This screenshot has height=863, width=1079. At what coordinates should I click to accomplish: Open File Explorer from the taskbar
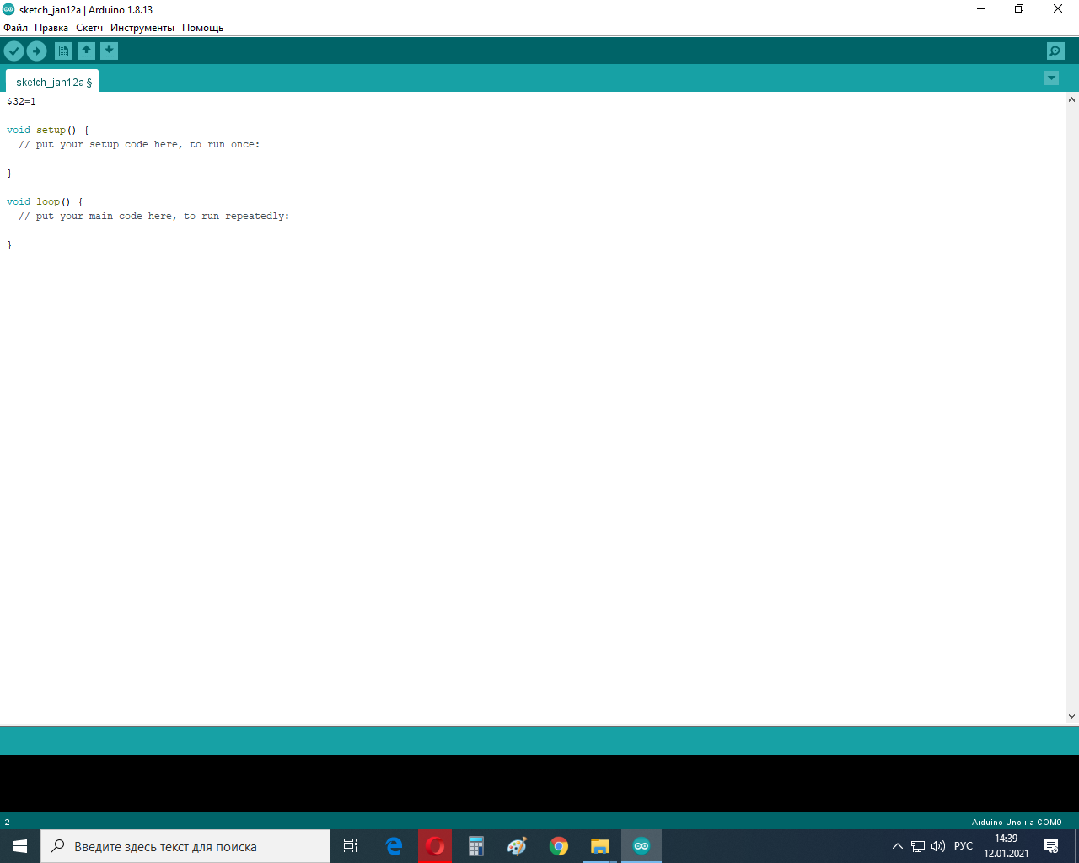coord(599,846)
